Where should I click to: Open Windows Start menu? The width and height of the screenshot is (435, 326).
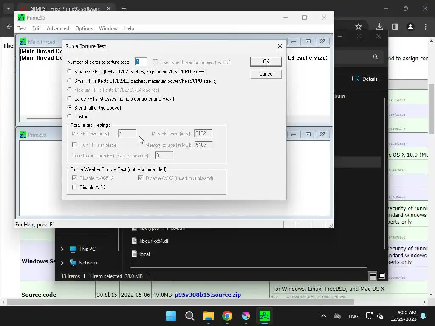point(171,316)
